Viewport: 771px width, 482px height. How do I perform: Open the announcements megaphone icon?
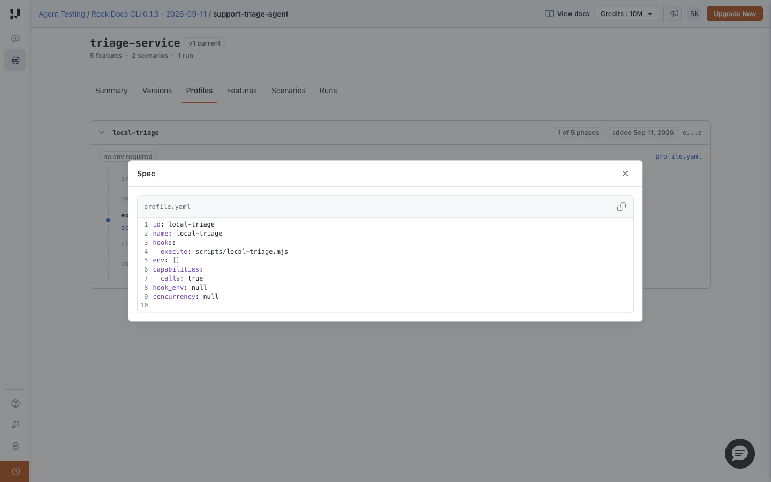(674, 14)
